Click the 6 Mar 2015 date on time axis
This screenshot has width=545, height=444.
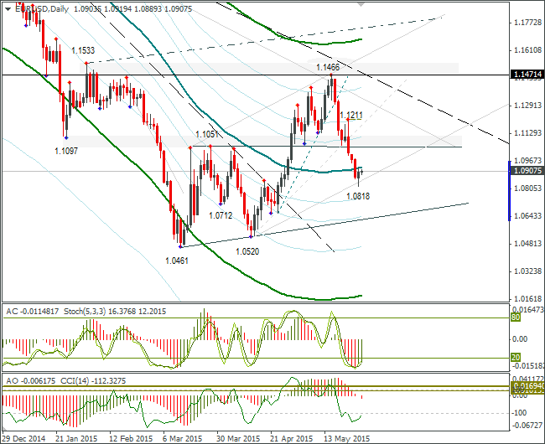pos(183,438)
